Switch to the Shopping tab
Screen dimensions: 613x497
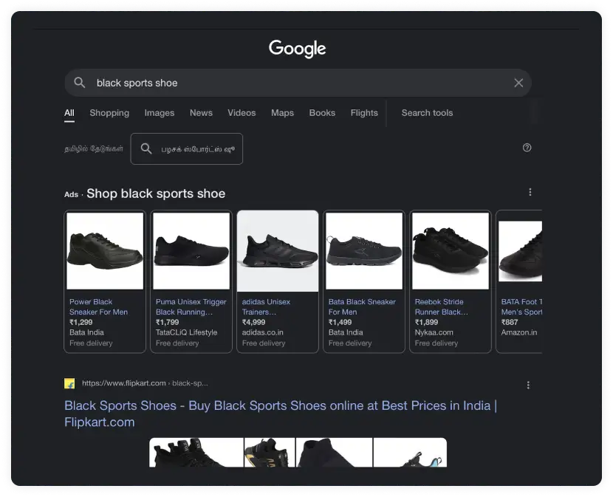(109, 113)
